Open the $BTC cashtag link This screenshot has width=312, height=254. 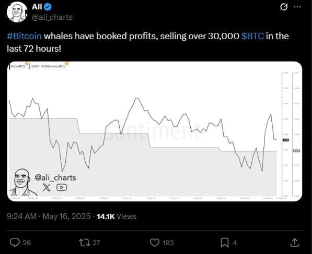point(253,36)
